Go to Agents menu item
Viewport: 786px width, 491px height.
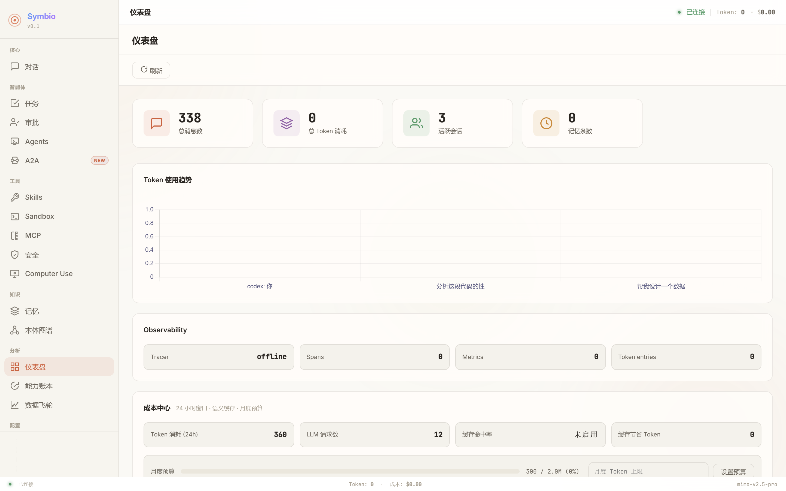(x=59, y=142)
